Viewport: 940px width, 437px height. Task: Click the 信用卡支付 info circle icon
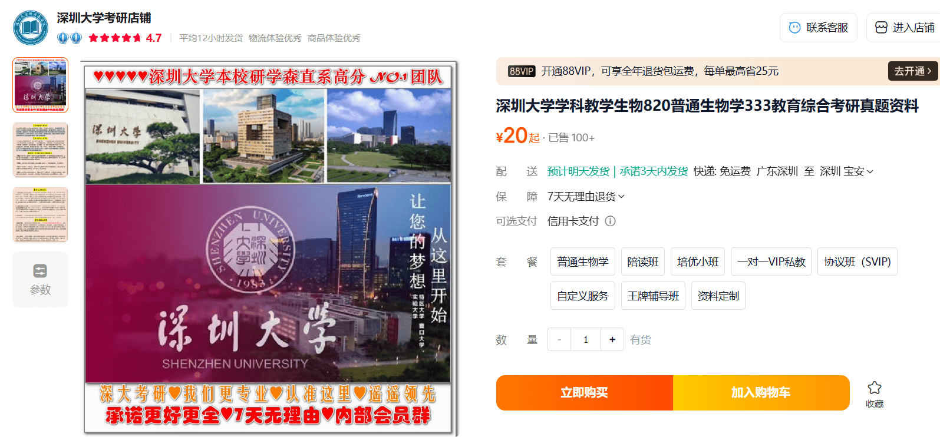(611, 221)
